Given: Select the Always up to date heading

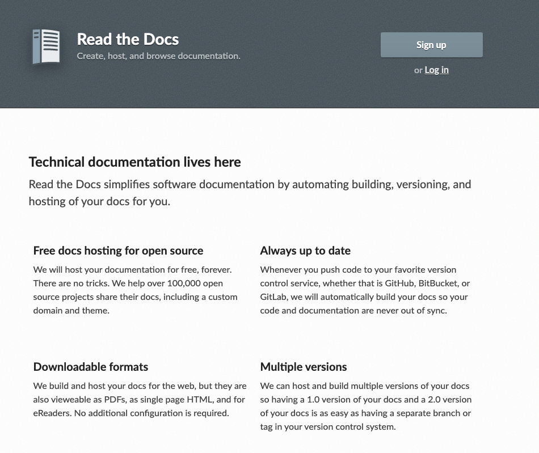Looking at the screenshot, I should pos(305,251).
